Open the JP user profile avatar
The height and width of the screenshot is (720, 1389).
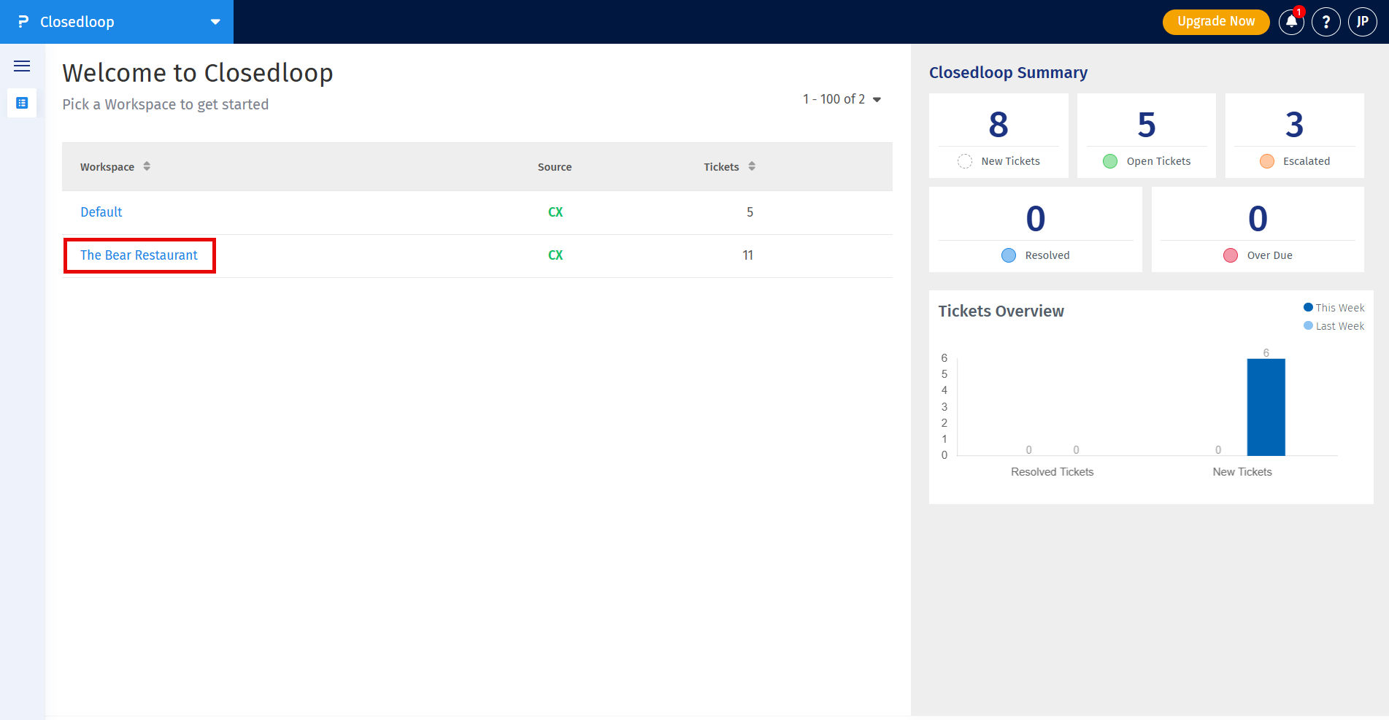click(1362, 22)
